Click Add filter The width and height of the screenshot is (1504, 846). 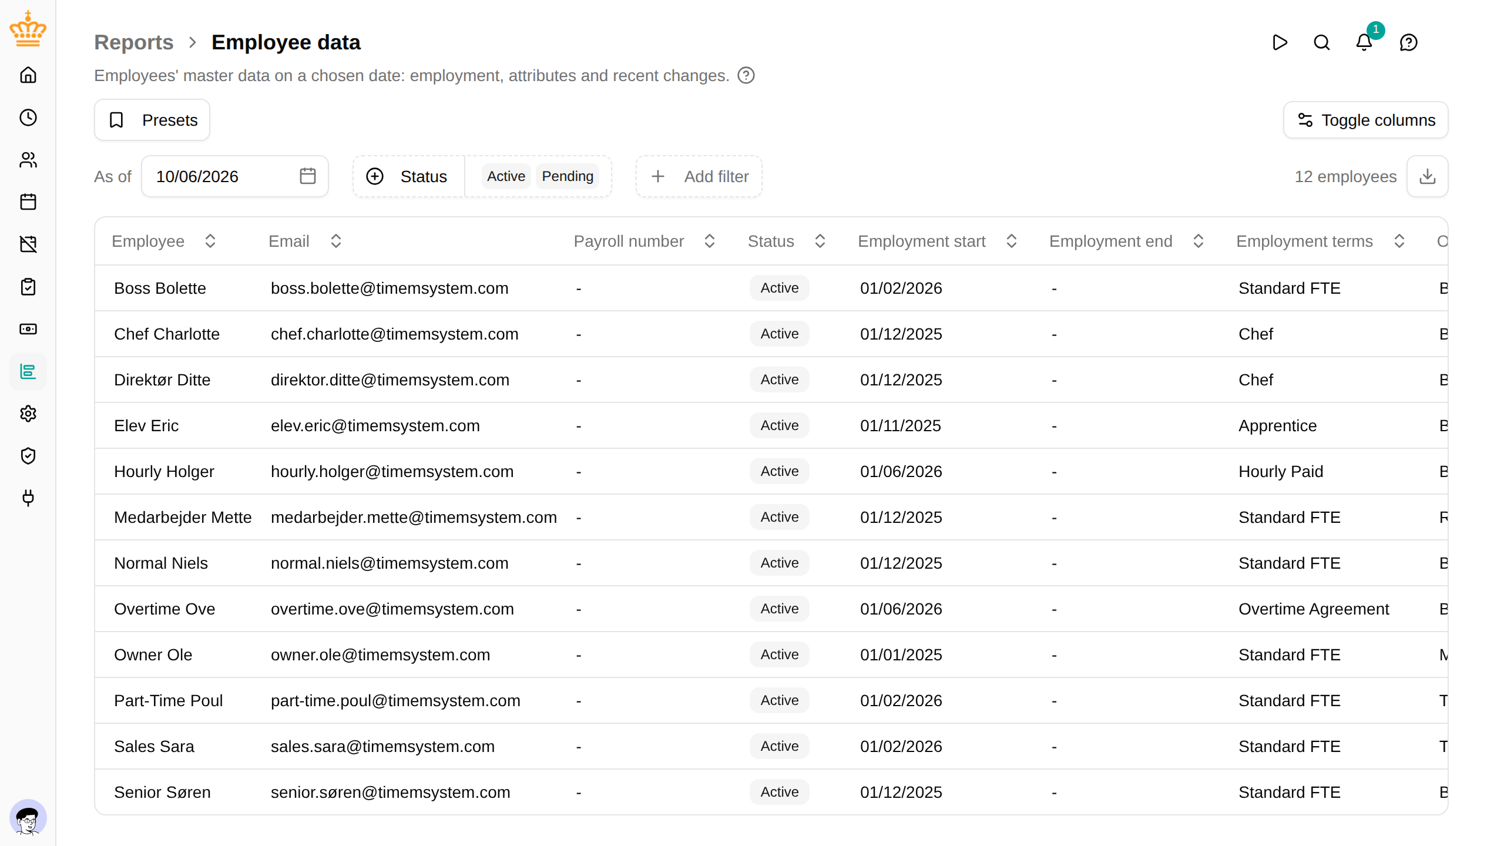coord(699,176)
